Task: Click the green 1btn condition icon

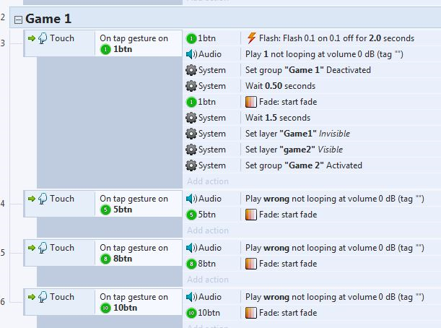Action: [106, 48]
